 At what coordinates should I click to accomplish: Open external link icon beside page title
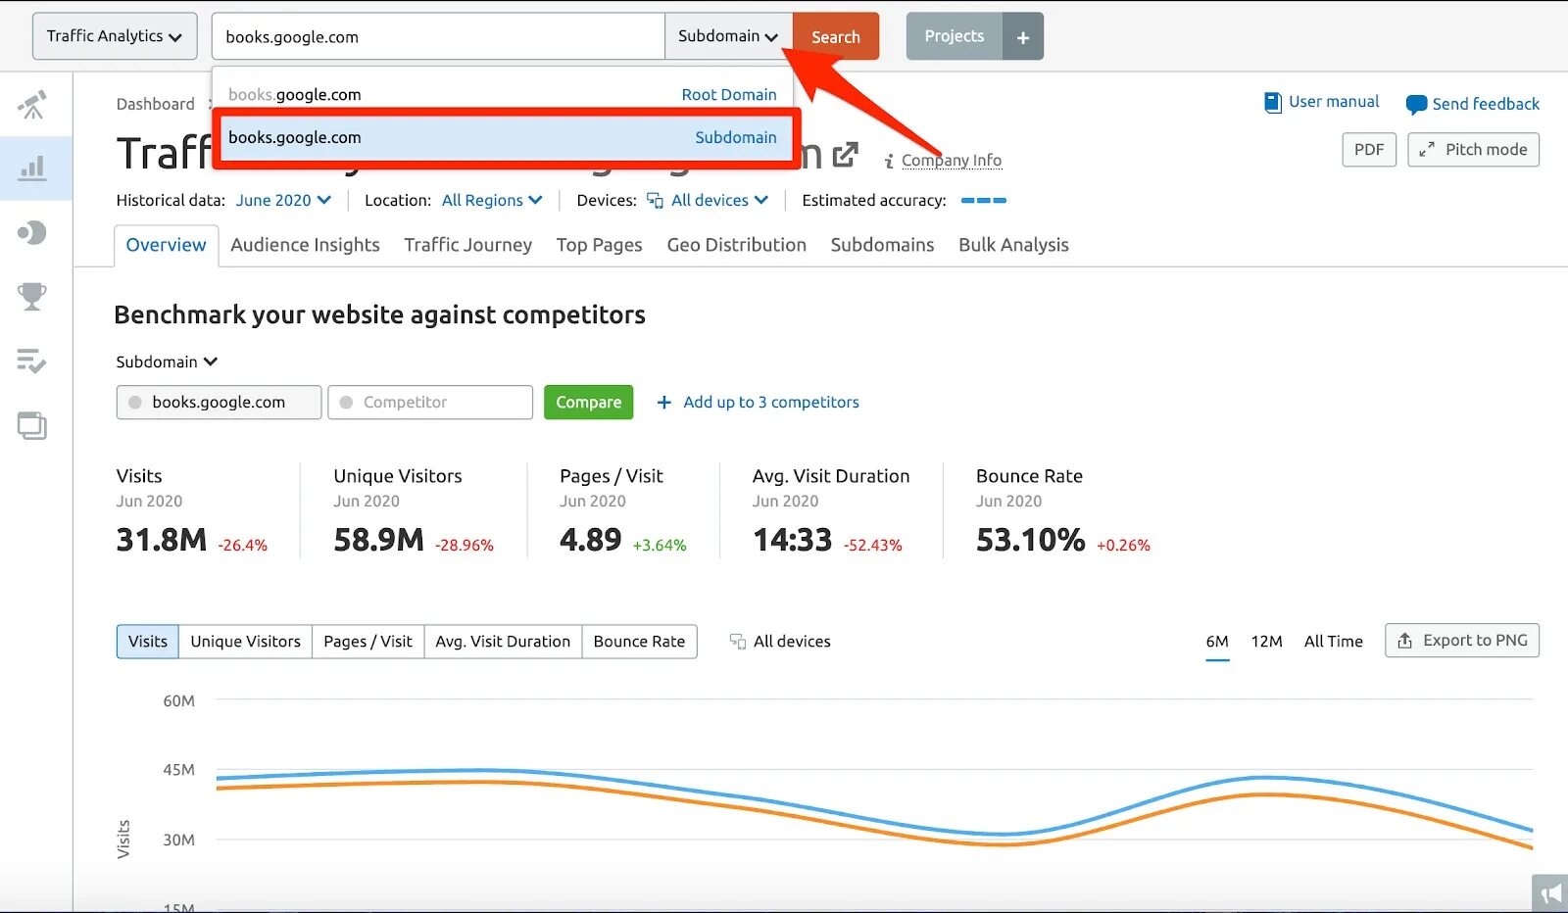tap(845, 155)
